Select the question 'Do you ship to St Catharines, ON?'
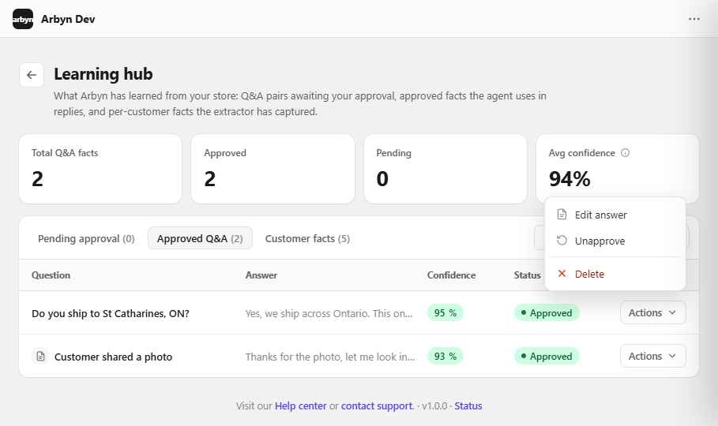The image size is (718, 426). [x=111, y=313]
